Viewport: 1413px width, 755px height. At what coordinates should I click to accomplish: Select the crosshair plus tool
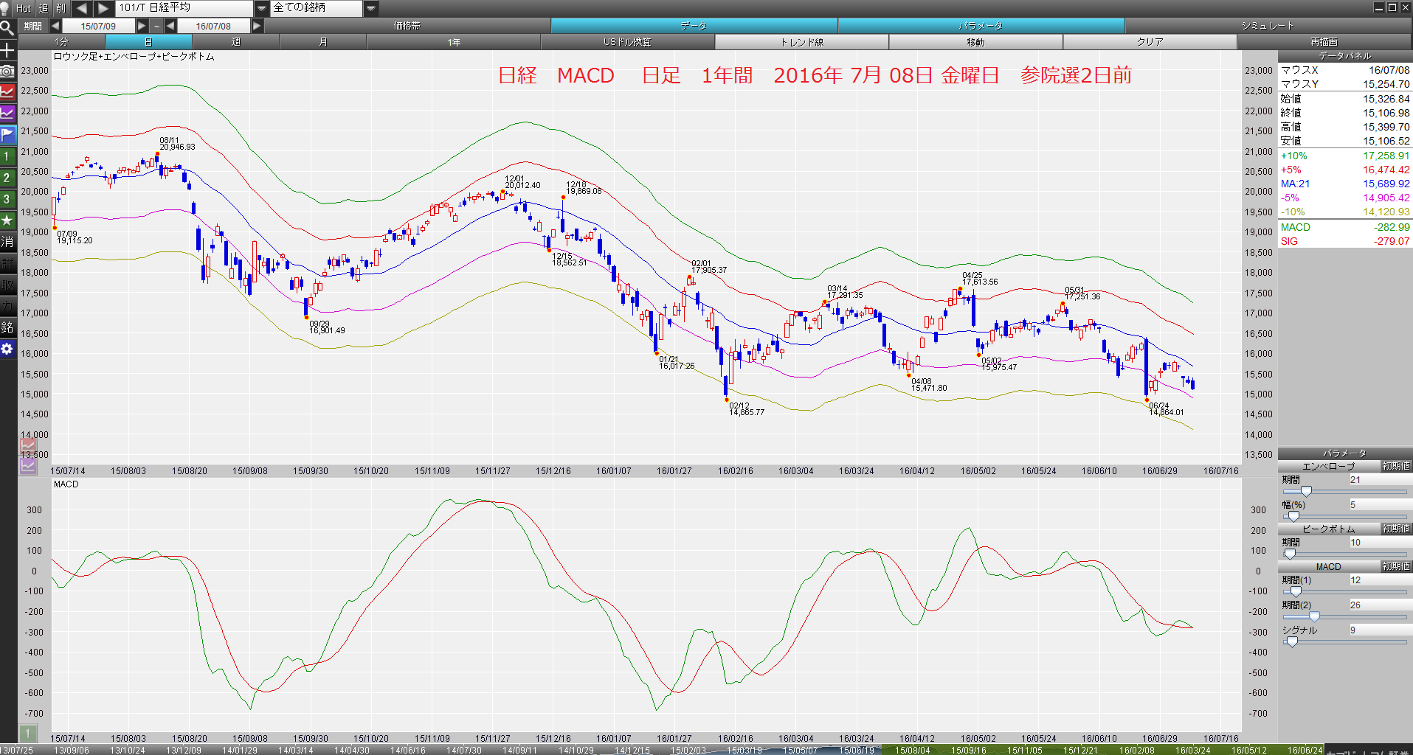pos(7,50)
